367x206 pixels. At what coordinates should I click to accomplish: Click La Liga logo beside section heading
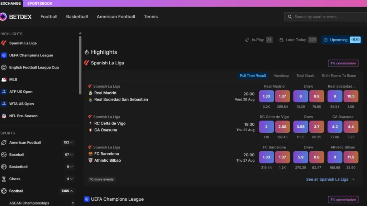87,63
